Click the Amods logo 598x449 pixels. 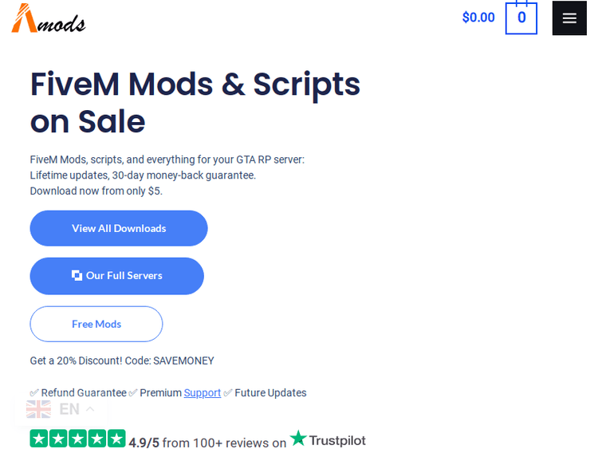point(49,18)
